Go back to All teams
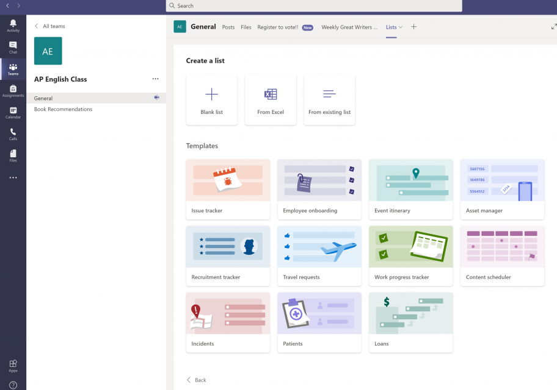This screenshot has width=557, height=390. pyautogui.click(x=49, y=26)
